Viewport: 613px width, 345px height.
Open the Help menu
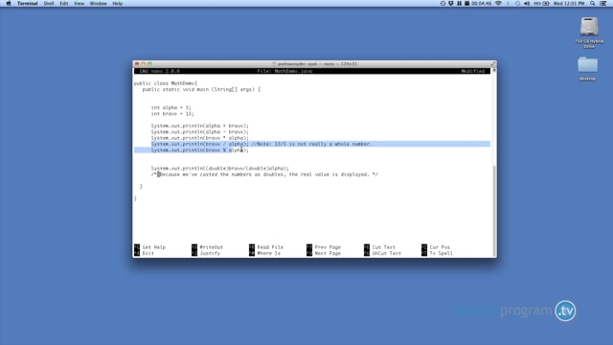(117, 3)
